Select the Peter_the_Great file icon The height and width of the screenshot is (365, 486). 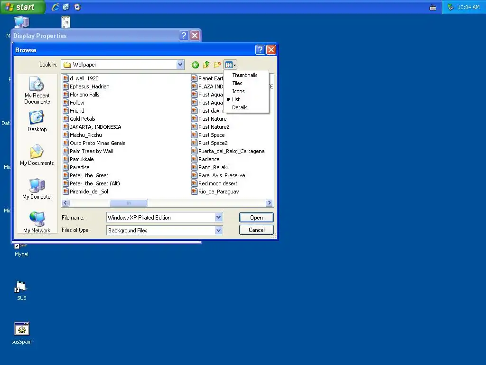[65, 175]
